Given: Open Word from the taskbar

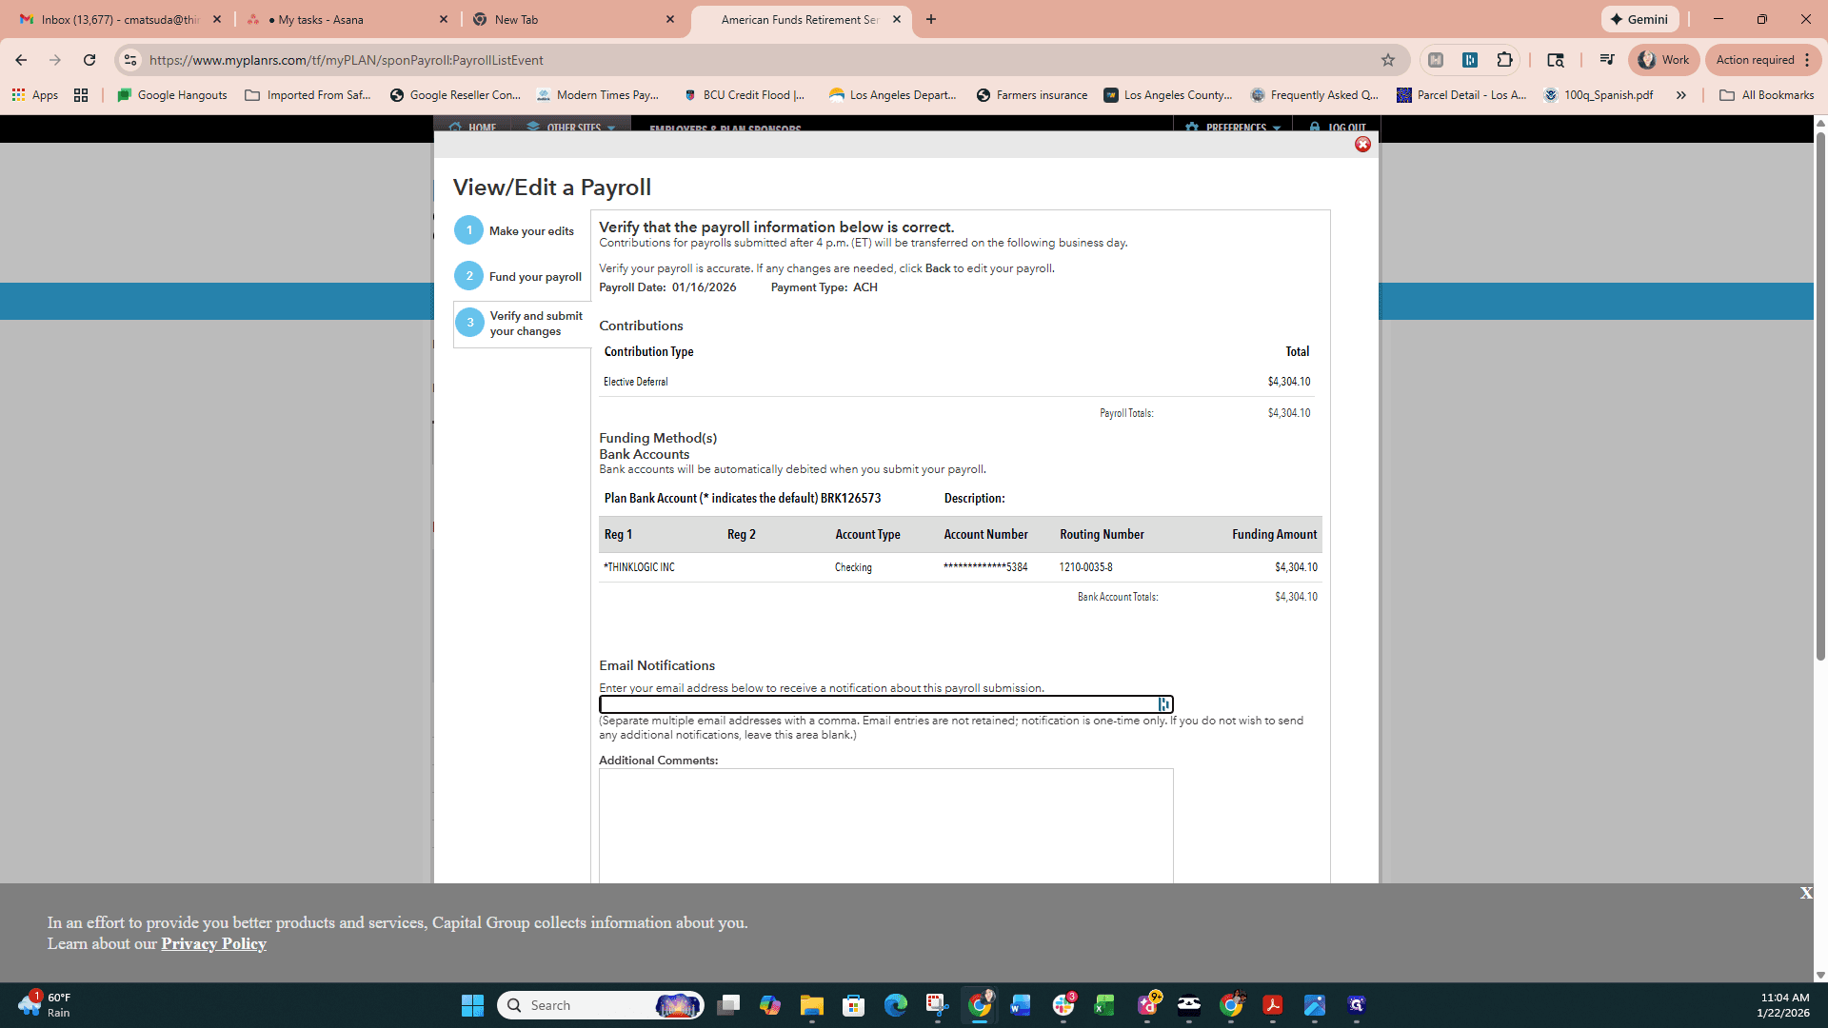Looking at the screenshot, I should [x=1021, y=1005].
